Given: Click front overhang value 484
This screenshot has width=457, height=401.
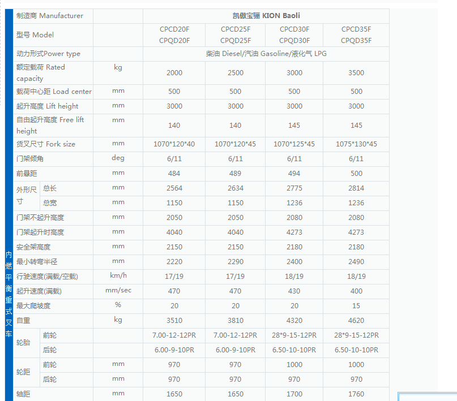Looking at the screenshot, I should pos(174,174).
